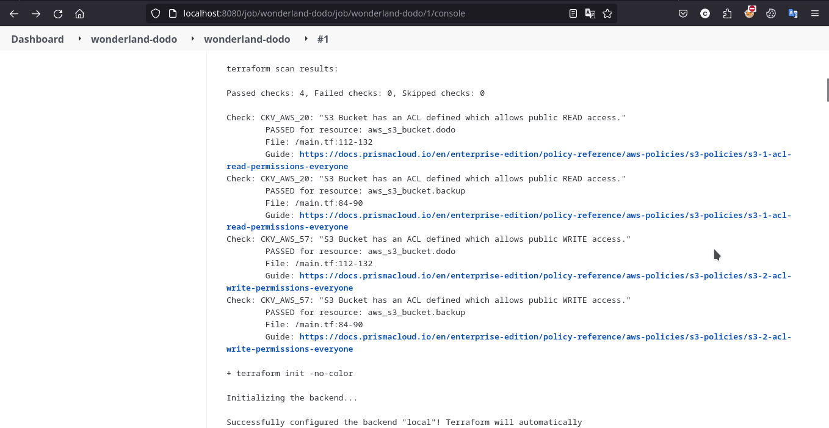Expand the chevron after first wonderland-dodo breadcrumb
Viewport: 829px width, 428px height.
[192, 39]
